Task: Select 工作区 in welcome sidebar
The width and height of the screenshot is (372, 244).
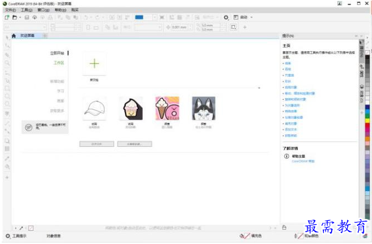Action: [x=59, y=63]
